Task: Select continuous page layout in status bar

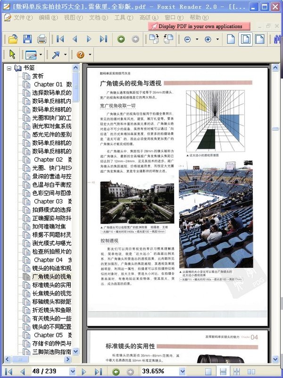Action: (x=223, y=371)
